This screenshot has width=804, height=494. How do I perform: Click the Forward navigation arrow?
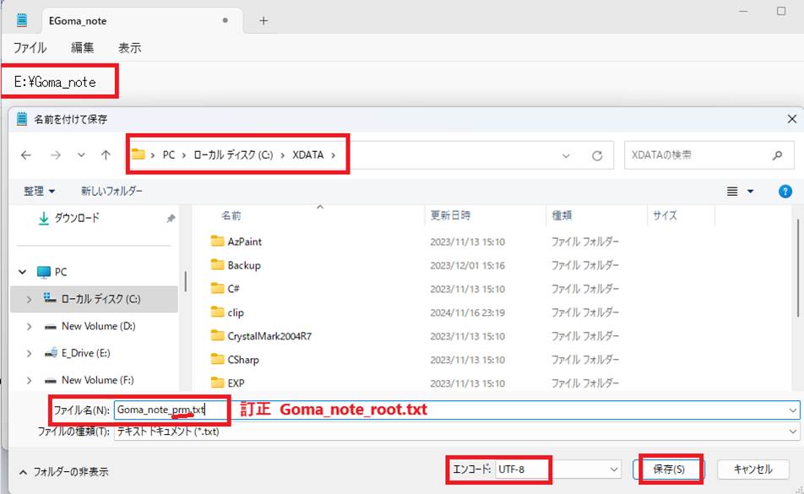(x=55, y=155)
